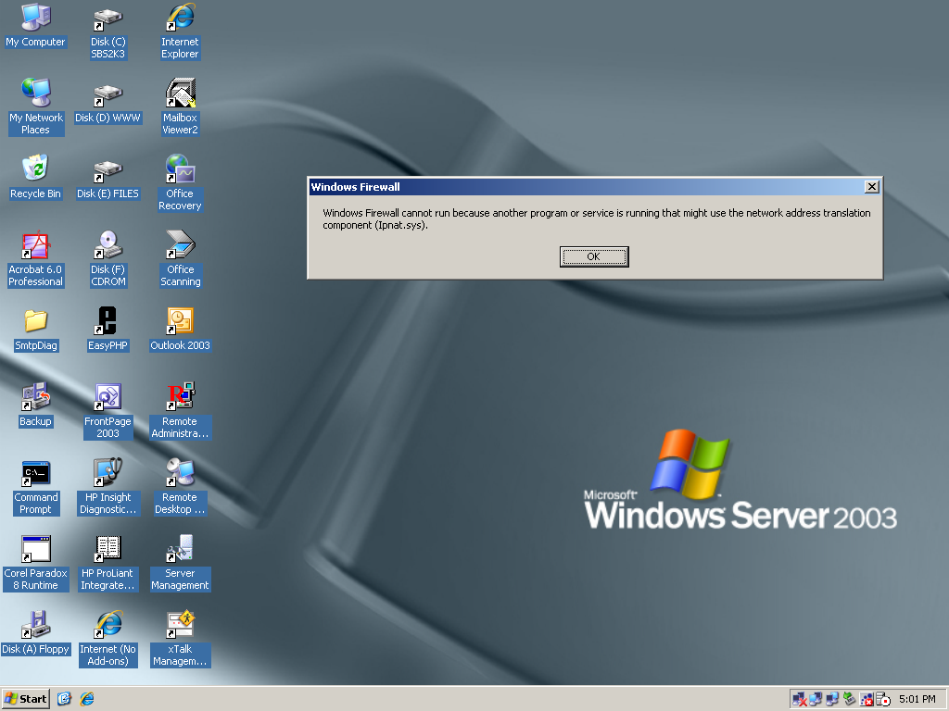Screen dimensions: 949x711
Task: Click the taskbar clock showing 5:01 PM
Action: tap(917, 699)
